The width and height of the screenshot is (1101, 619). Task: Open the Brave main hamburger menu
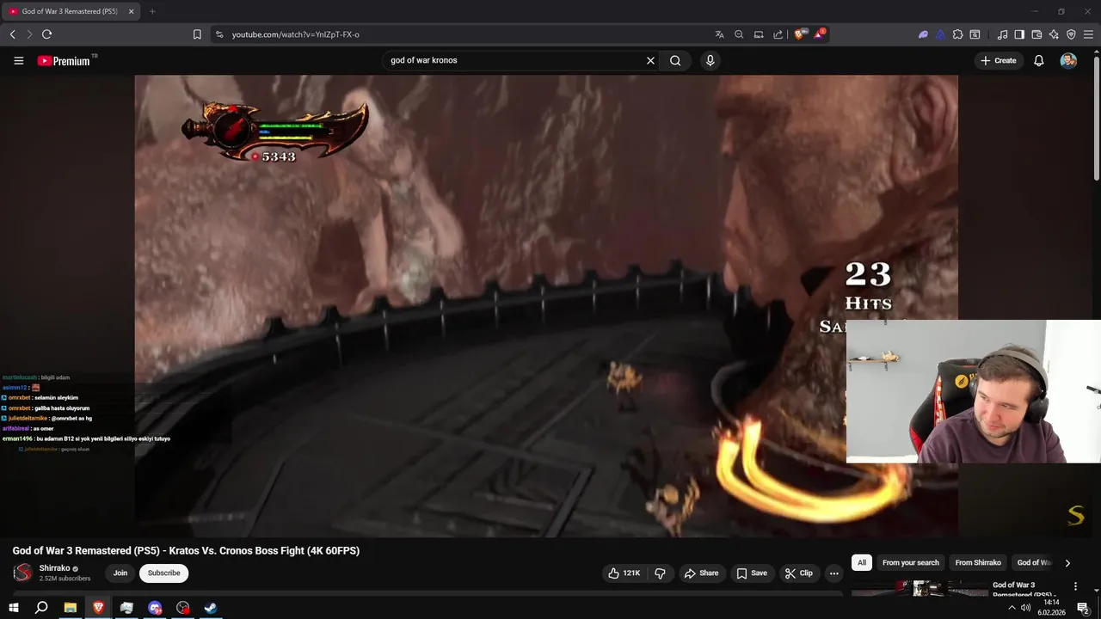coord(1089,34)
